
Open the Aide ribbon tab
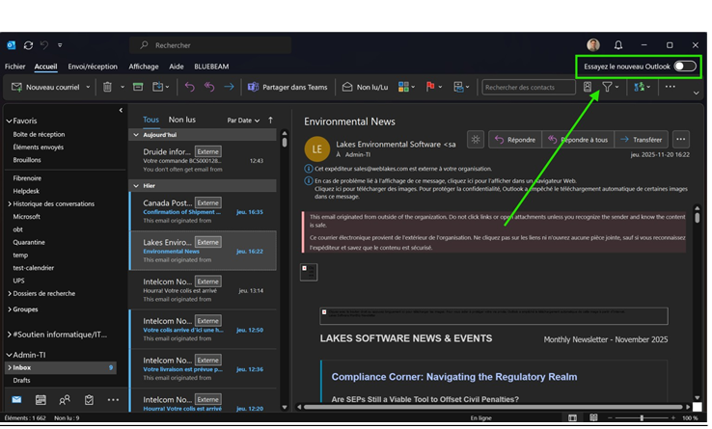point(177,67)
